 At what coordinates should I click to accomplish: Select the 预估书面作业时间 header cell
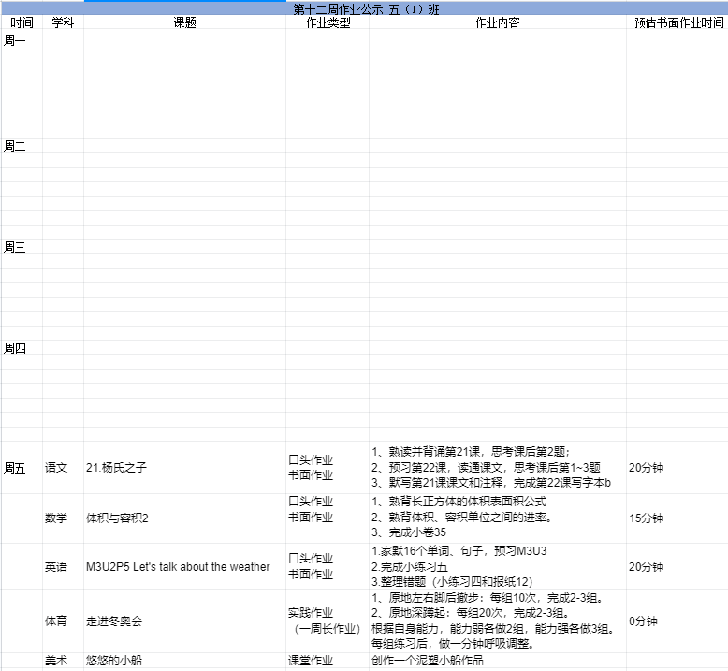click(x=677, y=23)
